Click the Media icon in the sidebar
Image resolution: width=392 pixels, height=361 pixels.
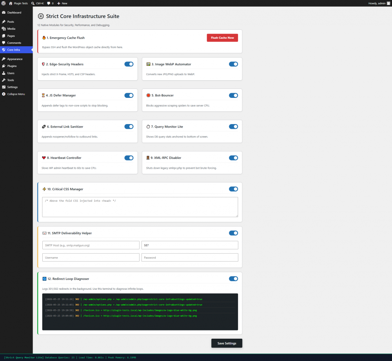(x=4, y=29)
